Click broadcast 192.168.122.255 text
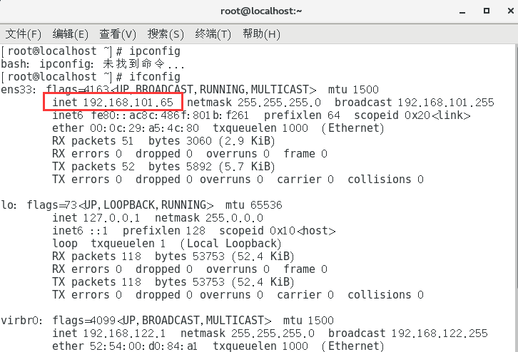The image size is (518, 352). (407, 333)
